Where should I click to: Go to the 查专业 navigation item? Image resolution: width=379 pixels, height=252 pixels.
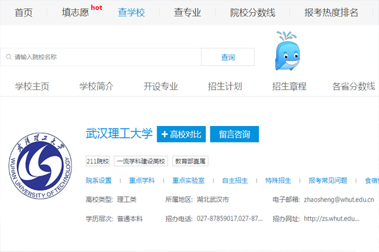pos(188,13)
